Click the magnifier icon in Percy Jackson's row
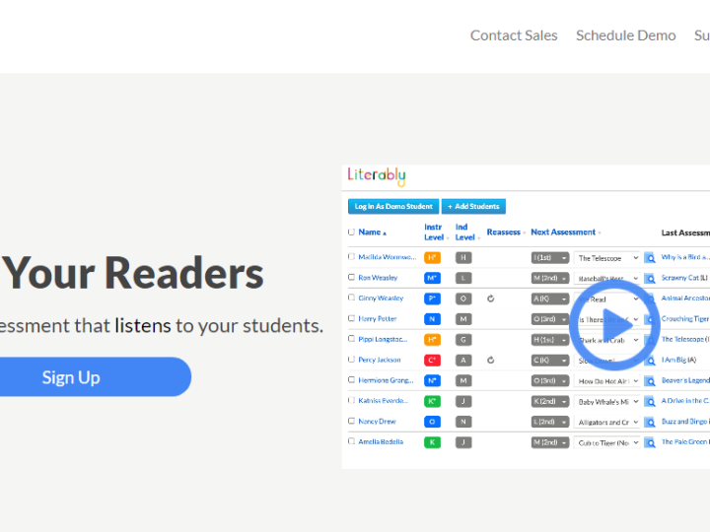 point(650,361)
